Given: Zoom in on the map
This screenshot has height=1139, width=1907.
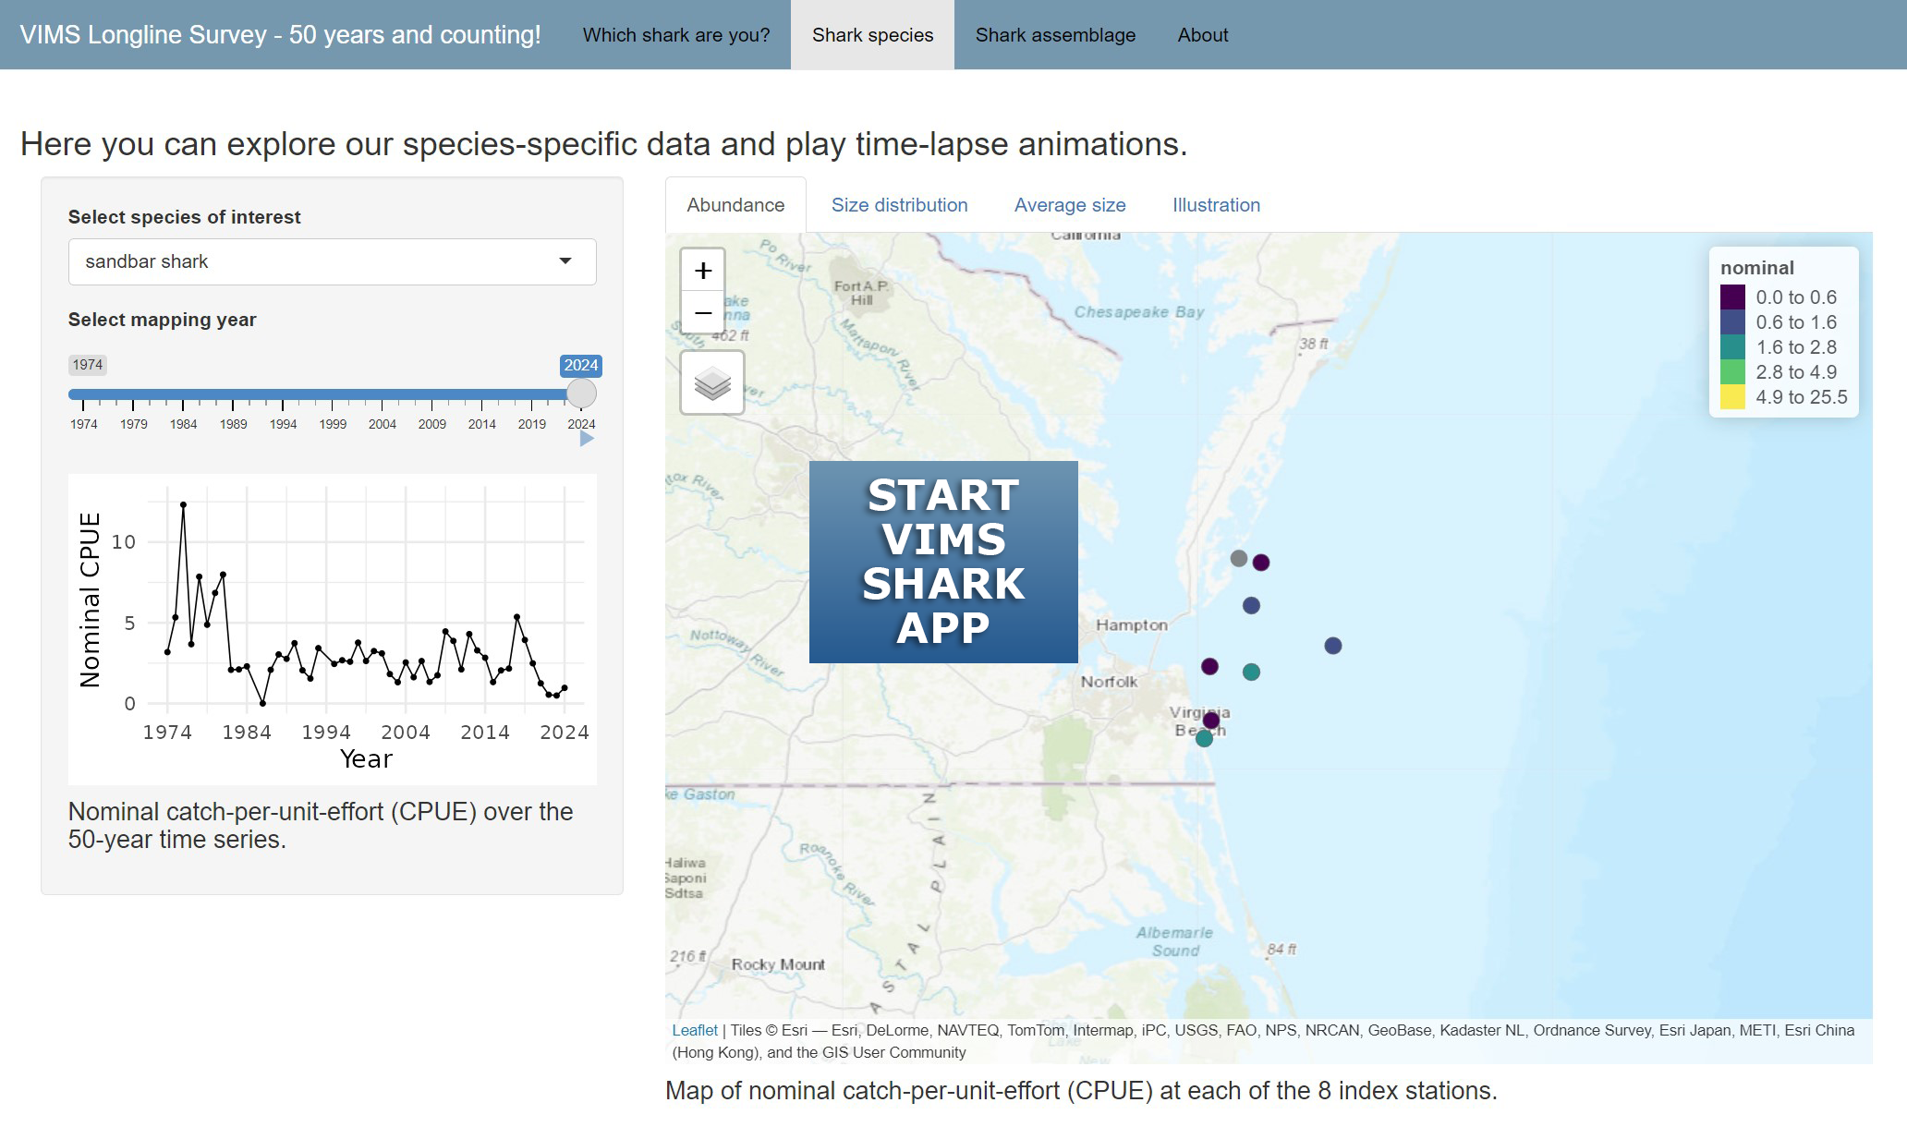Looking at the screenshot, I should [x=703, y=270].
